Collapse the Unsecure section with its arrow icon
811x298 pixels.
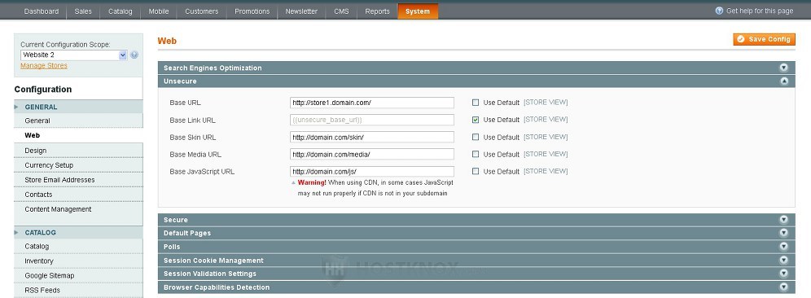point(783,81)
